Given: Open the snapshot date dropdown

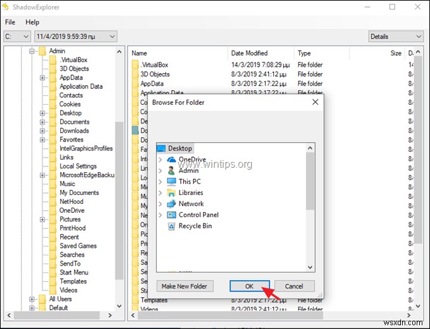Looking at the screenshot, I should tap(75, 36).
